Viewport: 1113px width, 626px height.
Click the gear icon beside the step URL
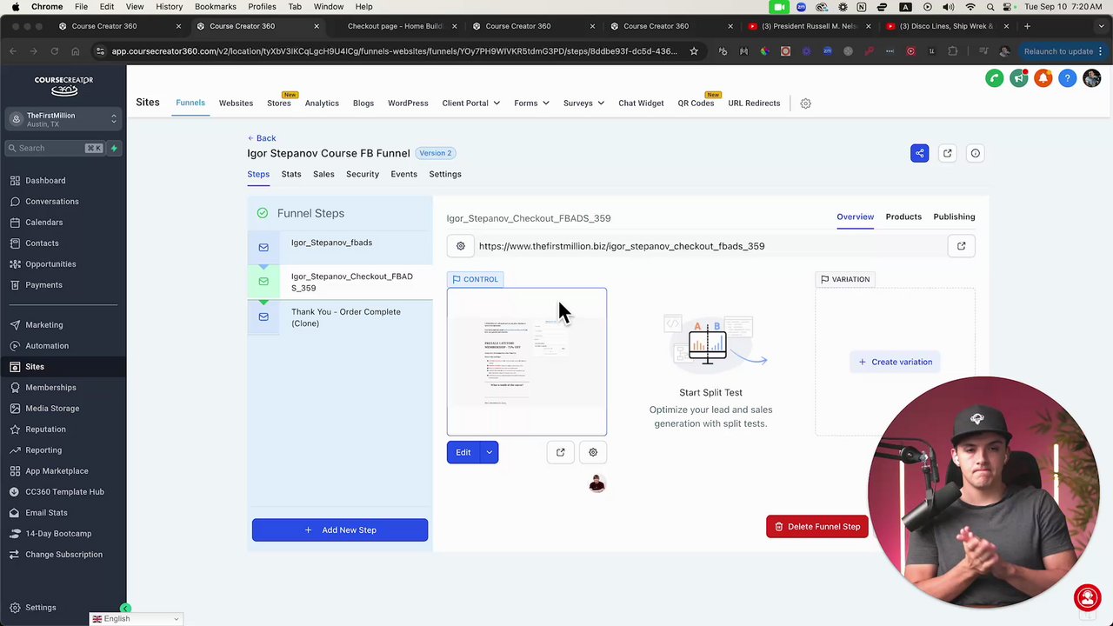click(x=461, y=246)
